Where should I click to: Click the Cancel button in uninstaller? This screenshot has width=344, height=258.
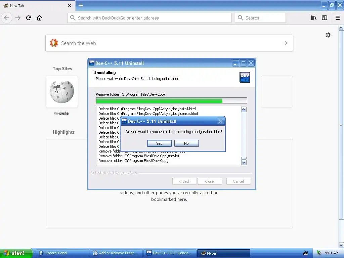[239, 181]
